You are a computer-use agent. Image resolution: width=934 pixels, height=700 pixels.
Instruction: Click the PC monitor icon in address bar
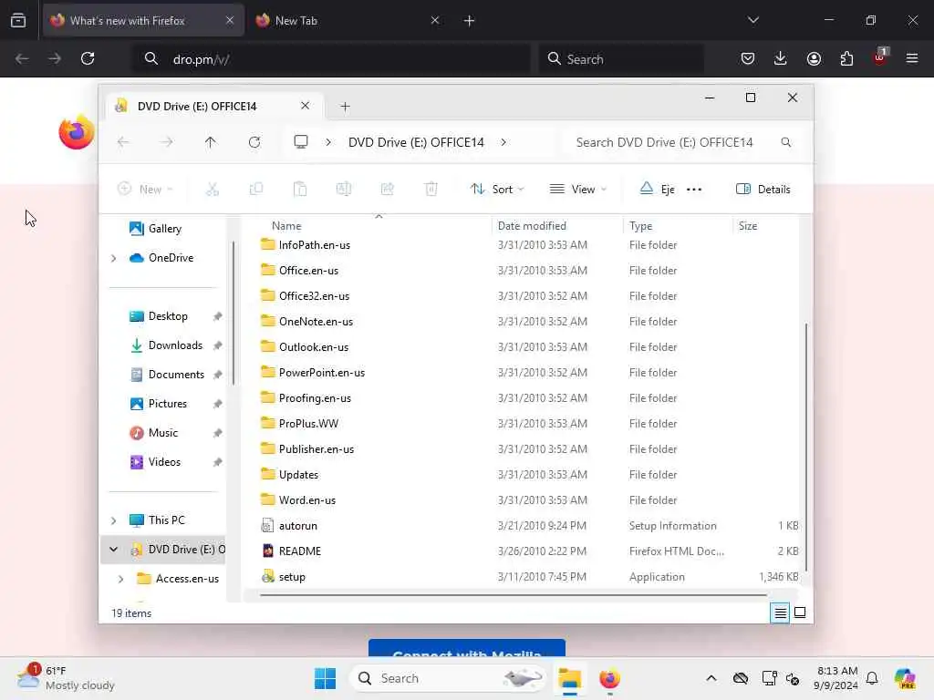click(301, 141)
